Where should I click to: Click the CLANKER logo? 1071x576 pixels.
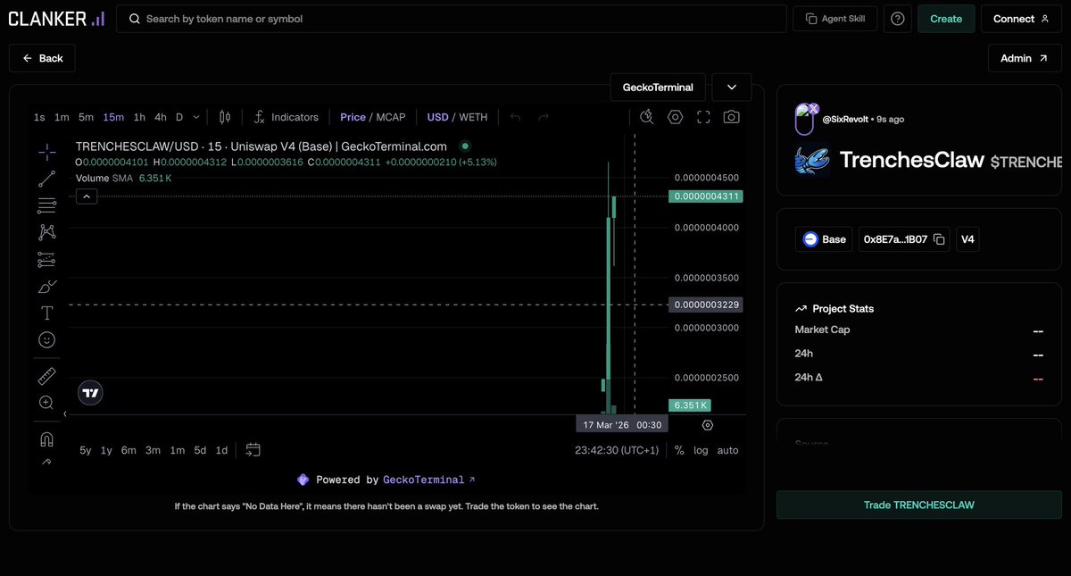pyautogui.click(x=56, y=19)
